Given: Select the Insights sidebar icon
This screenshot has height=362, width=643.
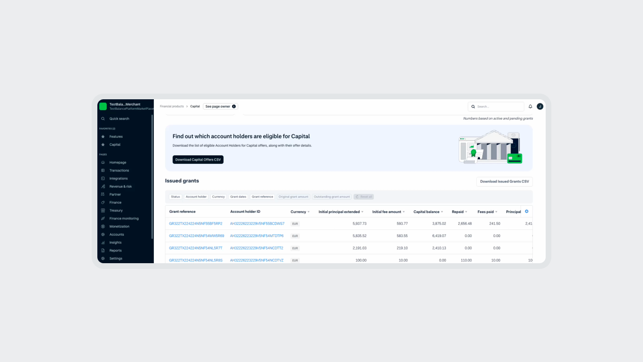Looking at the screenshot, I should tap(104, 242).
